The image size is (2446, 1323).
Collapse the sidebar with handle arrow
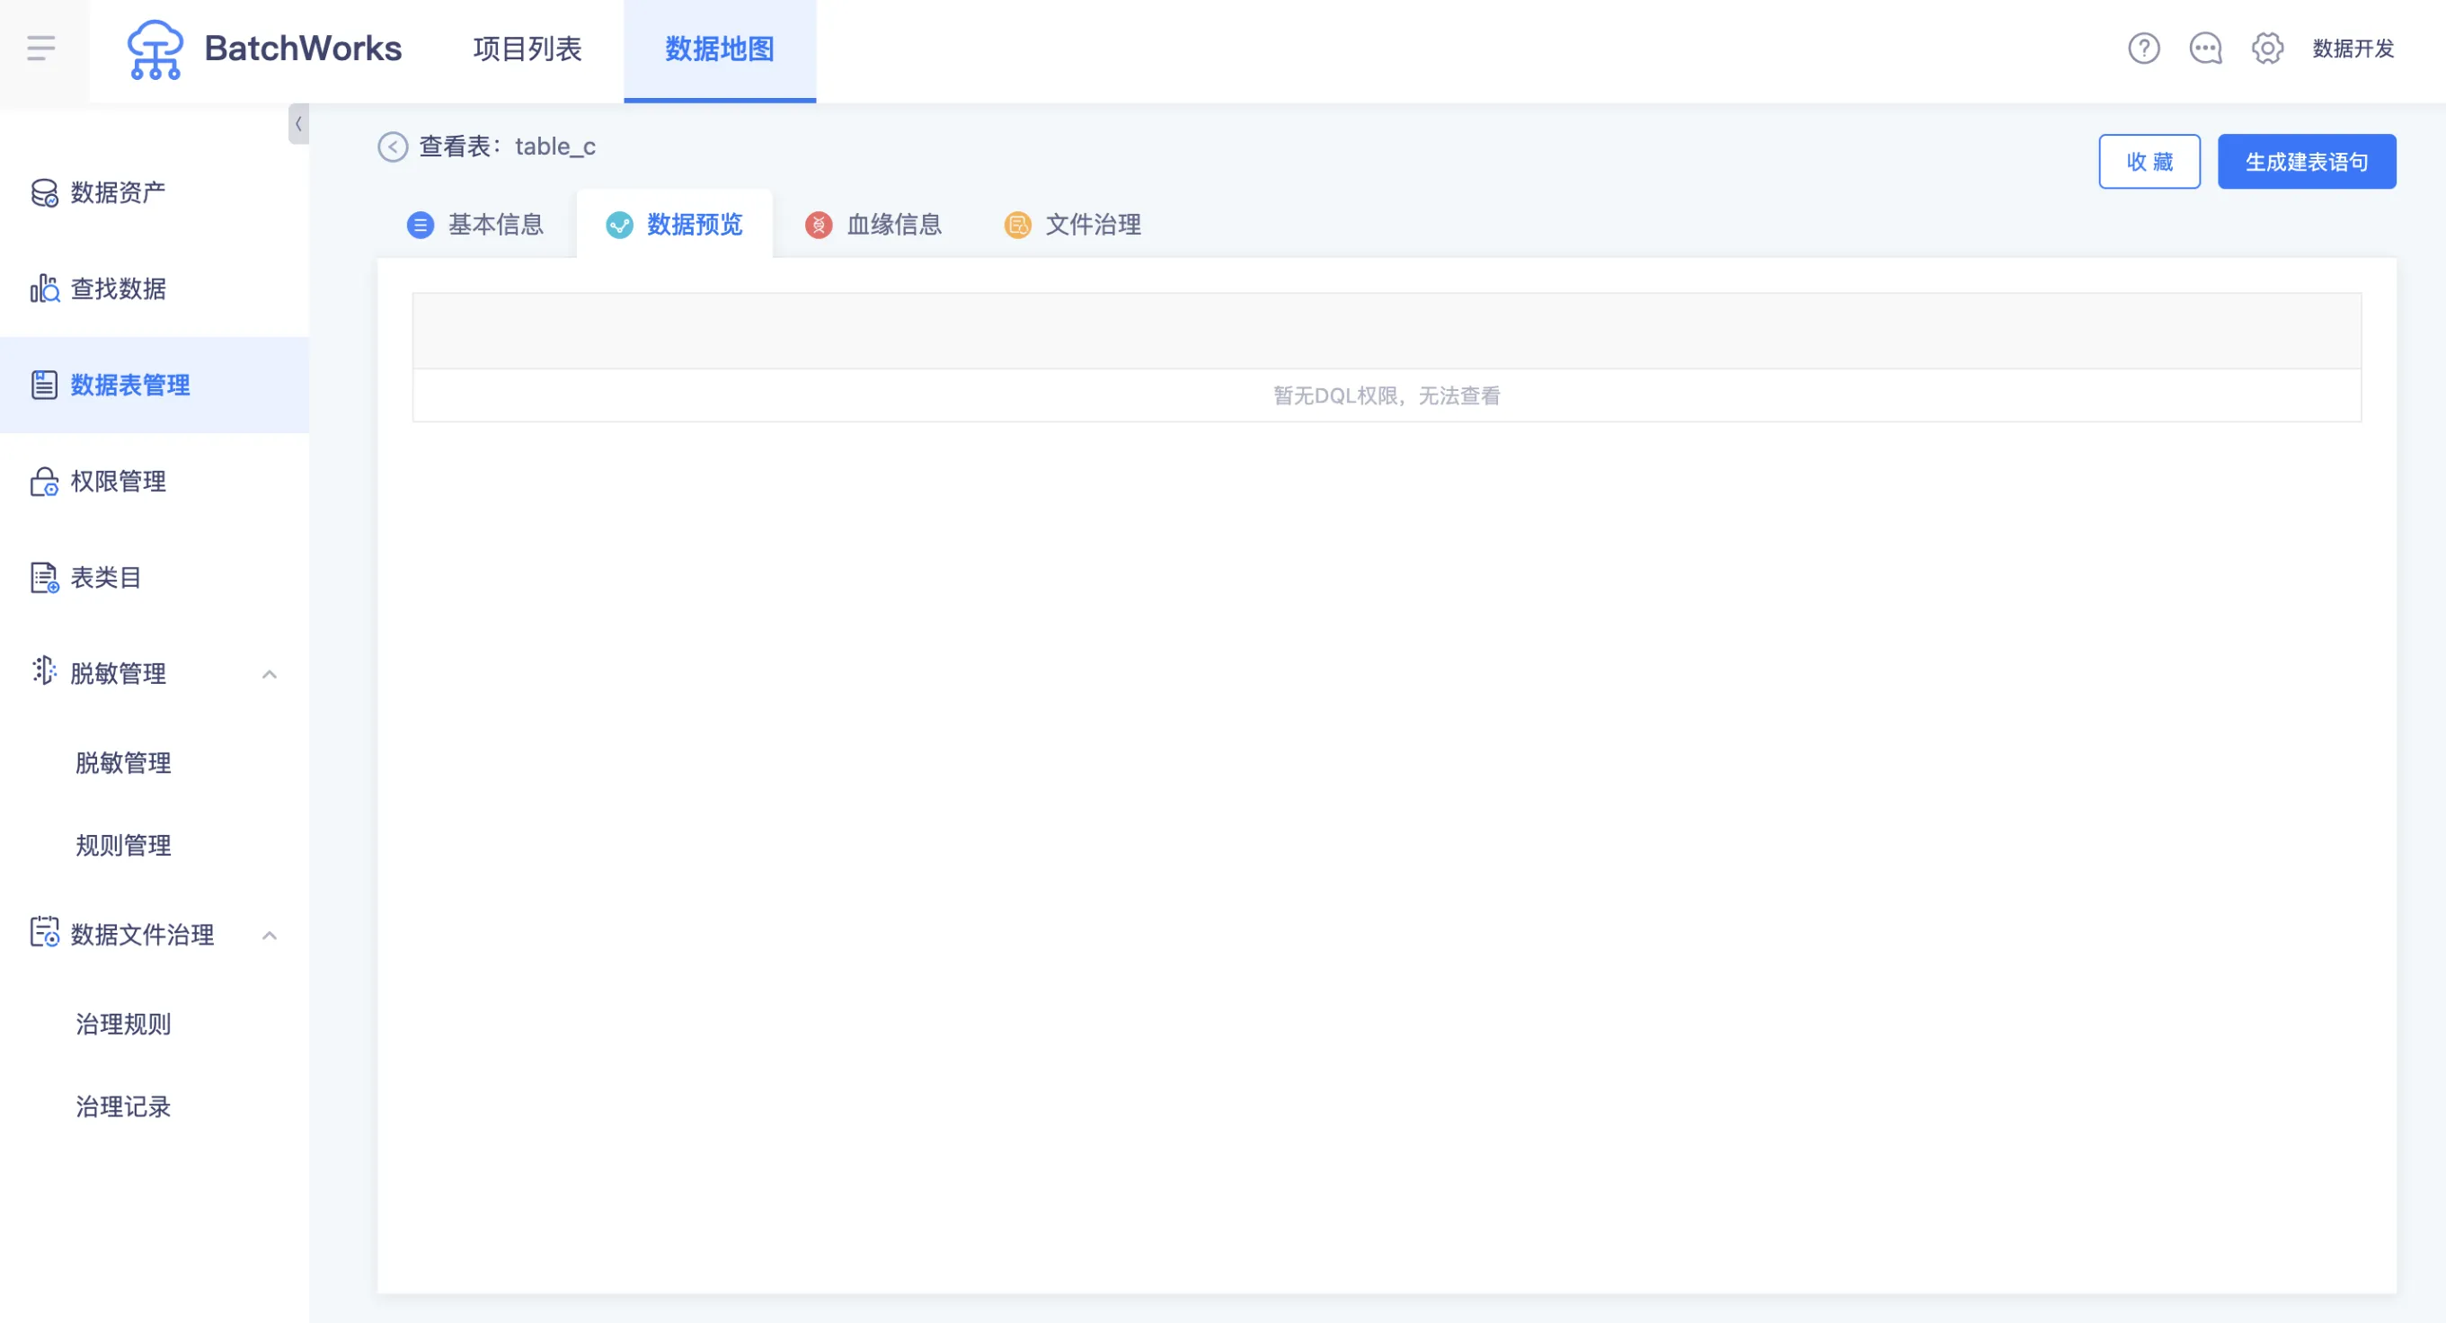[298, 123]
